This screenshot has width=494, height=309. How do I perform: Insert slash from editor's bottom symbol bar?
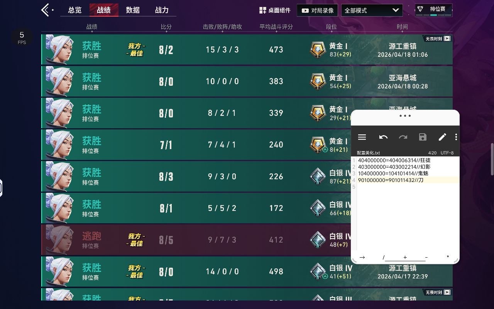(x=384, y=257)
